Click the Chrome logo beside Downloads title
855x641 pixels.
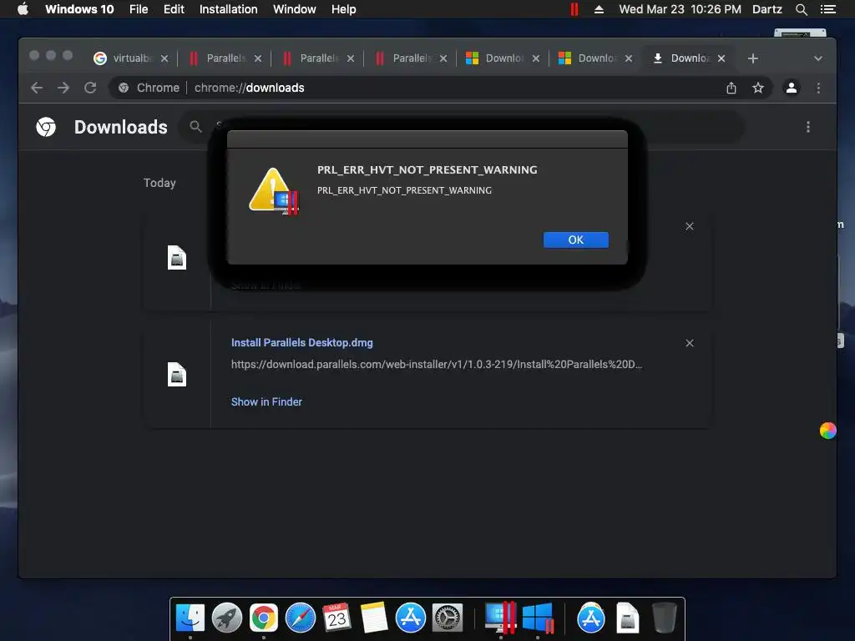47,127
